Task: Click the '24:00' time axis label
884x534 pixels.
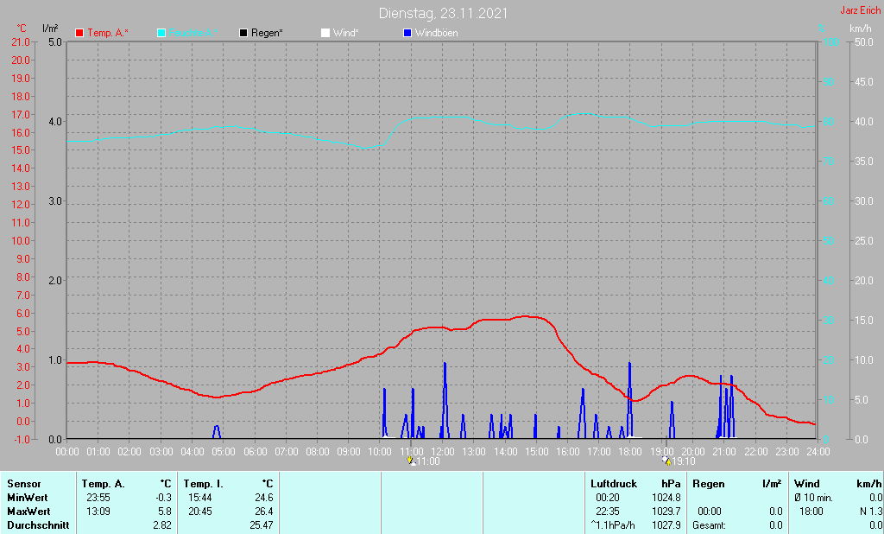Action: [818, 452]
